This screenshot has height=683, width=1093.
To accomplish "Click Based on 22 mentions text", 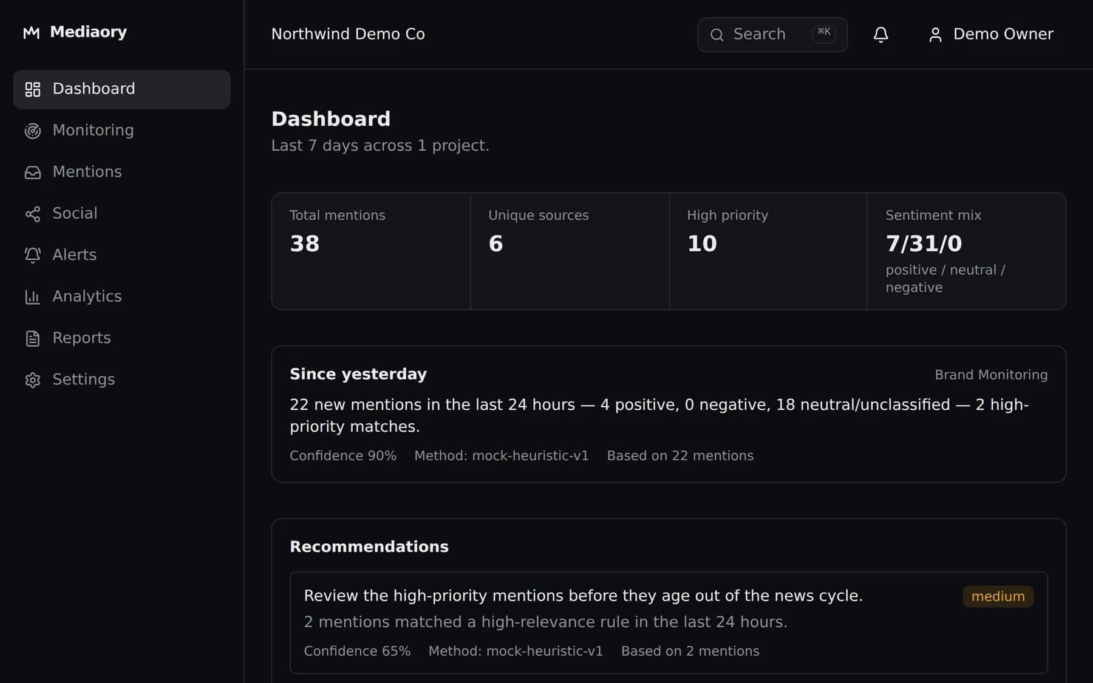I will click(x=680, y=455).
